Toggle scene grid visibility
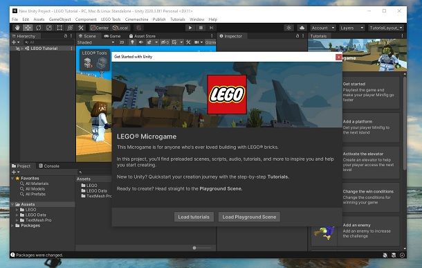The width and height of the screenshot is (422, 268). coord(174,42)
